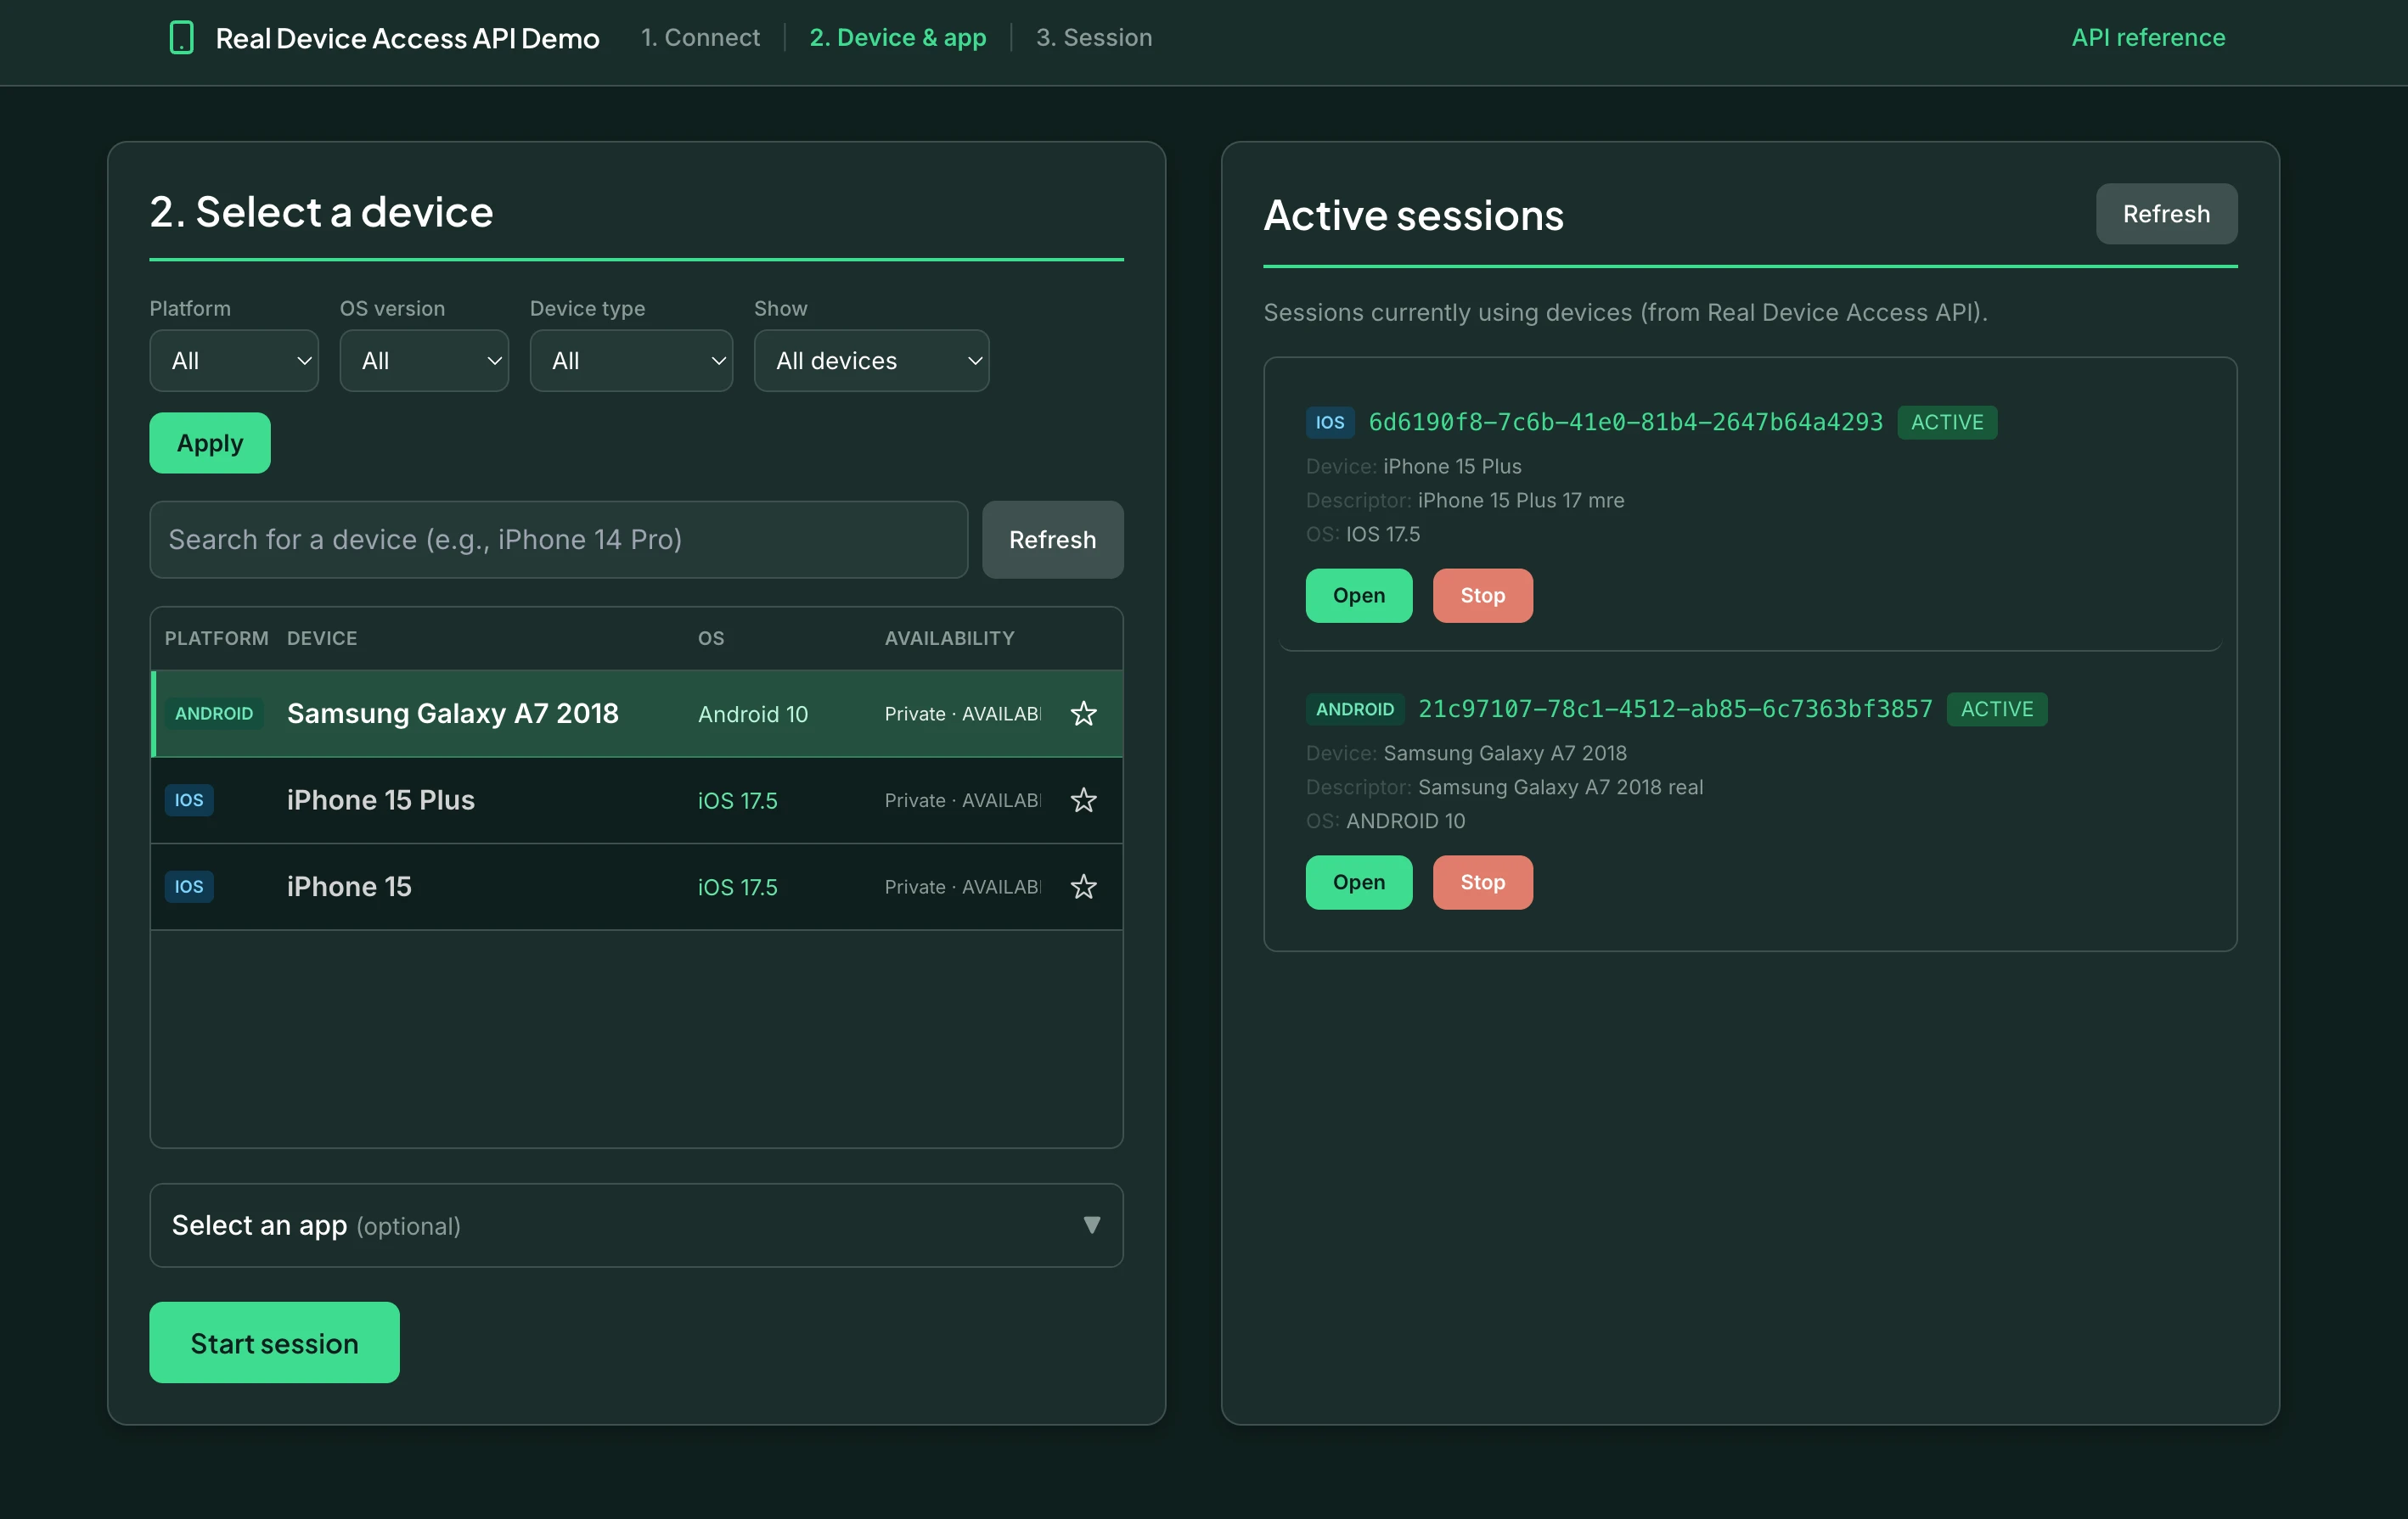Toggle favorite star for iPhone 15
2408x1519 pixels.
pos(1083,887)
